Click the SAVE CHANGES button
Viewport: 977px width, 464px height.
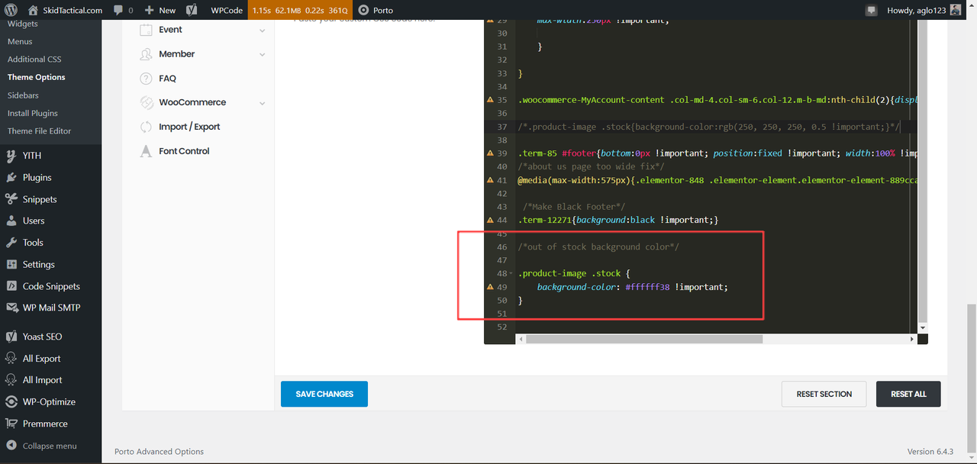pos(324,394)
